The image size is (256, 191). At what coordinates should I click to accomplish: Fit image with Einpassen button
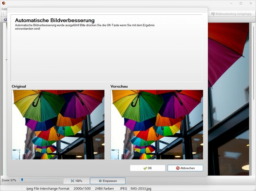tap(108, 181)
